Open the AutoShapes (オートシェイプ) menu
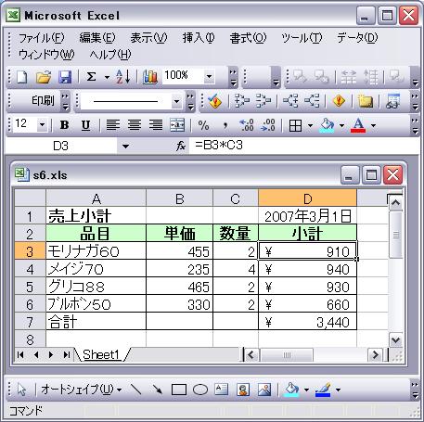424x422 pixels. [82, 390]
